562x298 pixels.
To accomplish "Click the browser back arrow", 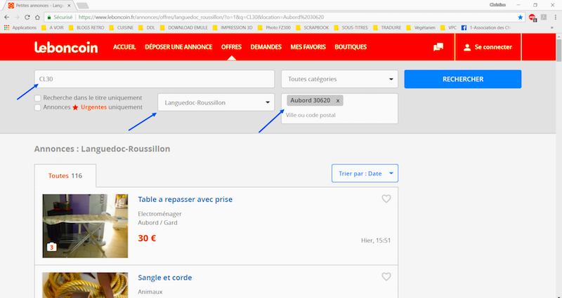I will pos(7,17).
